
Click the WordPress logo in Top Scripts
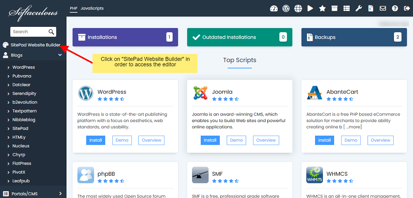[85, 93]
